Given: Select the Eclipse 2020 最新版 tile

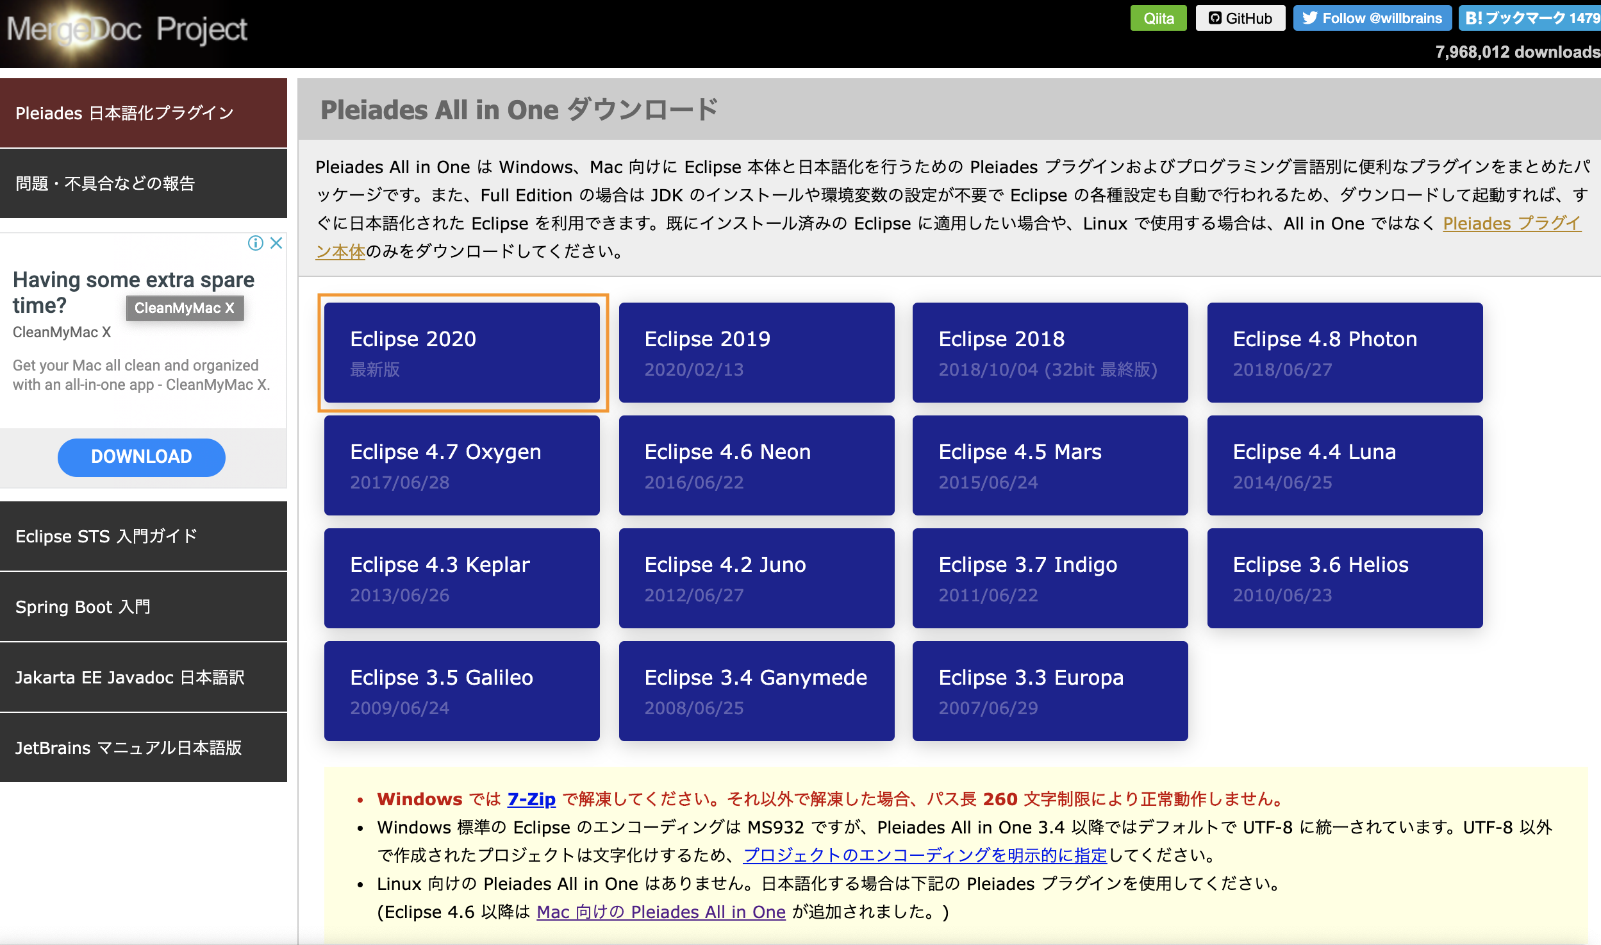Looking at the screenshot, I should [x=462, y=353].
